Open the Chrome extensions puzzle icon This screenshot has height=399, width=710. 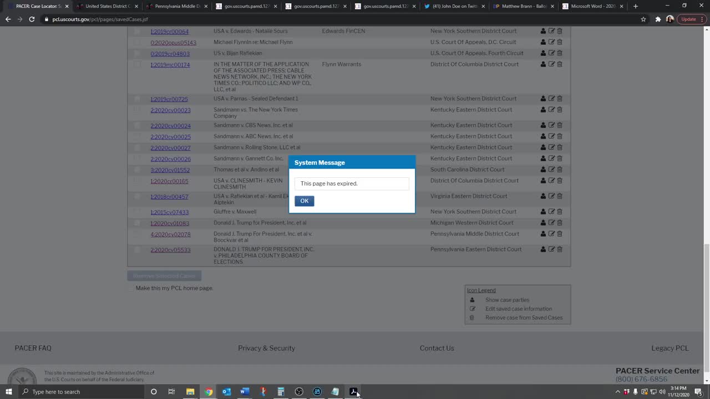click(x=658, y=19)
